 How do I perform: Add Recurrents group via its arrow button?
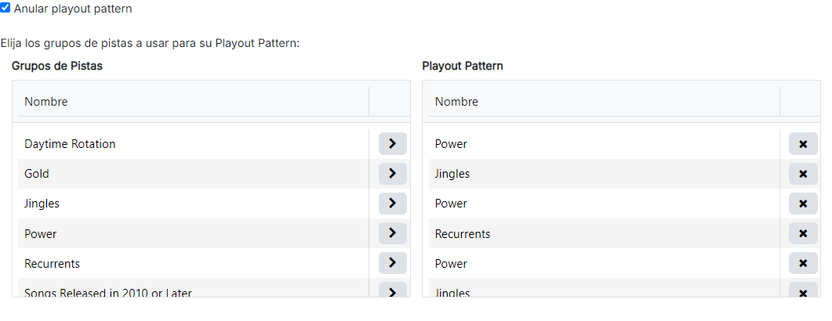point(393,263)
